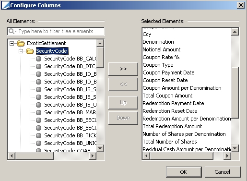Image resolution: width=247 pixels, height=181 pixels.
Task: Select Denomination in Selected Elements
Action: (x=158, y=42)
